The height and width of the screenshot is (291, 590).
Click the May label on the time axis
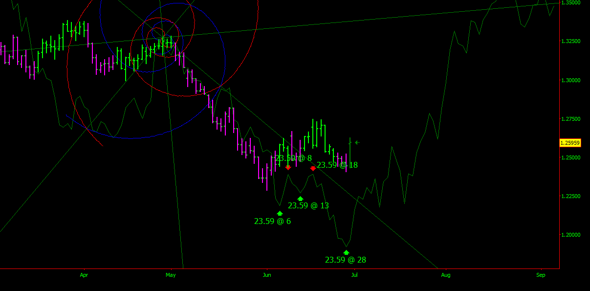tap(171, 275)
